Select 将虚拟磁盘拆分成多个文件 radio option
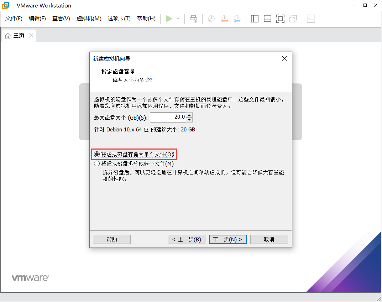Viewport: 382px width, 302px height. [x=96, y=163]
